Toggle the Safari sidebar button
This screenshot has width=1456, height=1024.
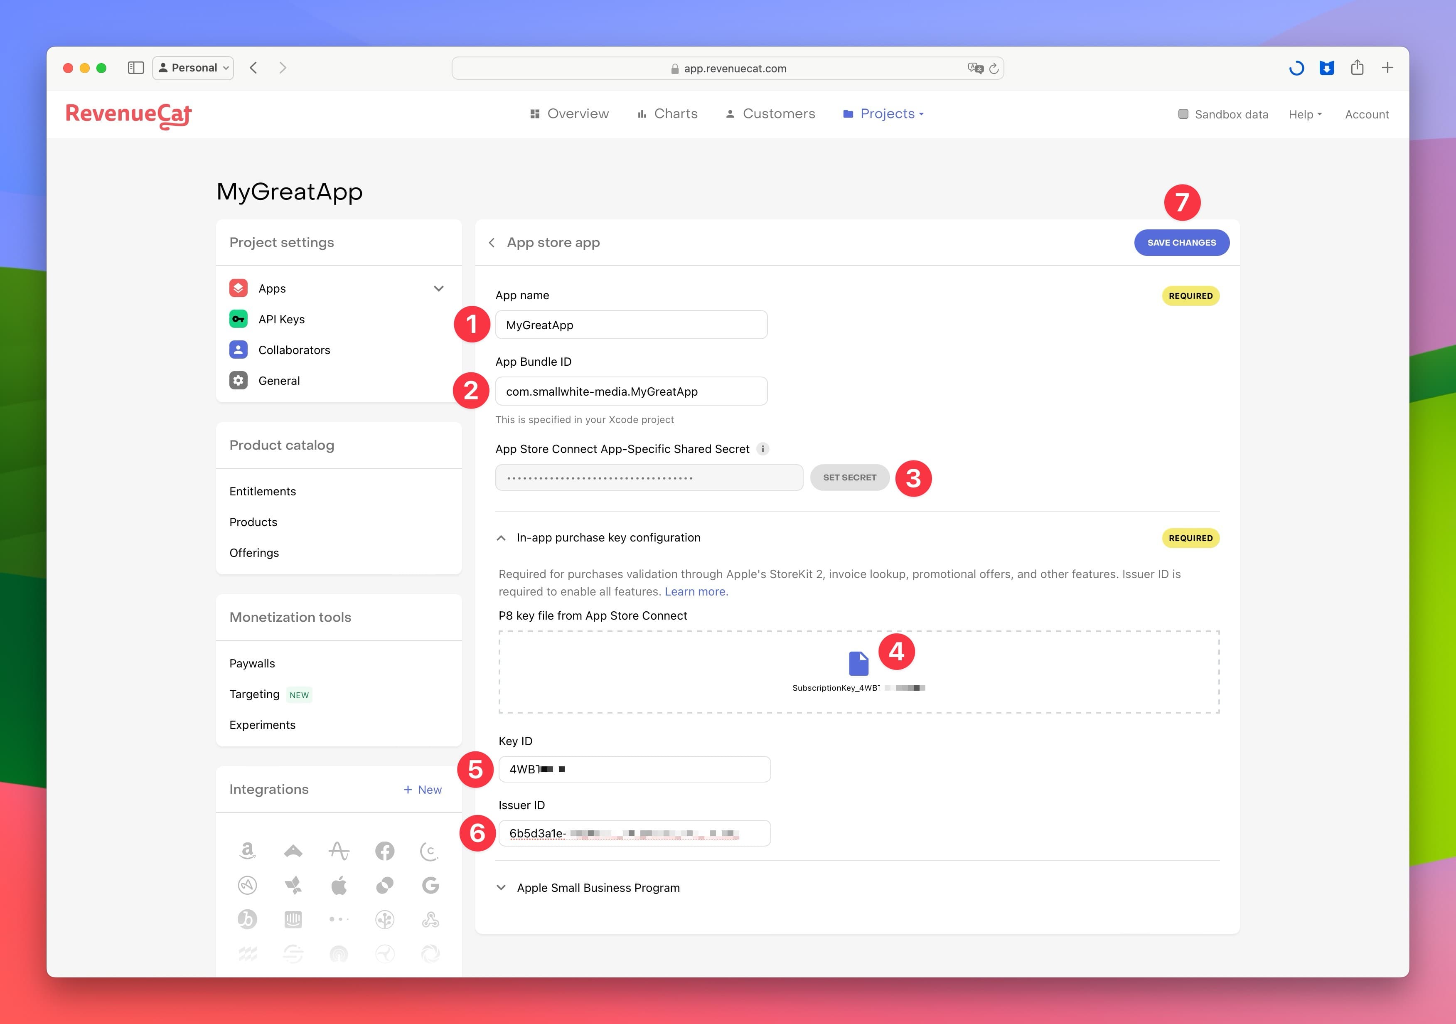136,68
